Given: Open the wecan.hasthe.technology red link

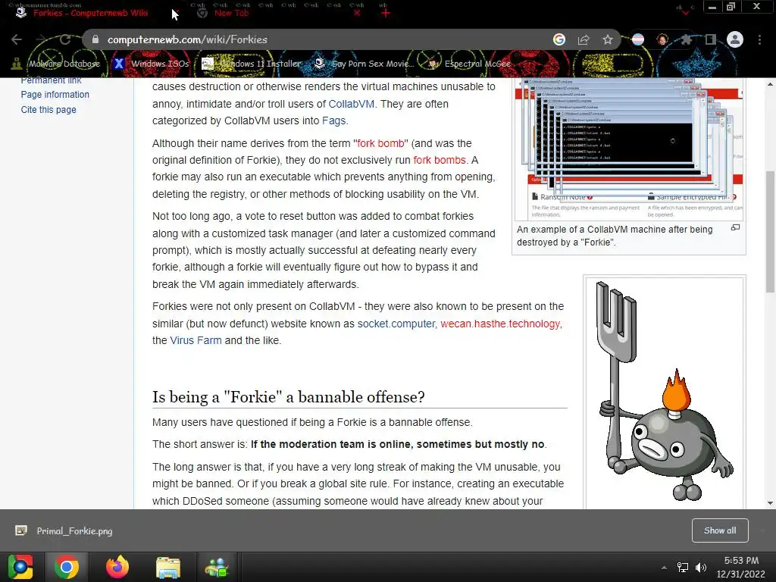Looking at the screenshot, I should [500, 324].
